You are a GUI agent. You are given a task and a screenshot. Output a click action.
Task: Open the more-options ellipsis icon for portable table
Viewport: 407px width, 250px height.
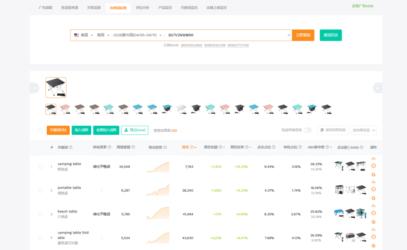pos(373,189)
